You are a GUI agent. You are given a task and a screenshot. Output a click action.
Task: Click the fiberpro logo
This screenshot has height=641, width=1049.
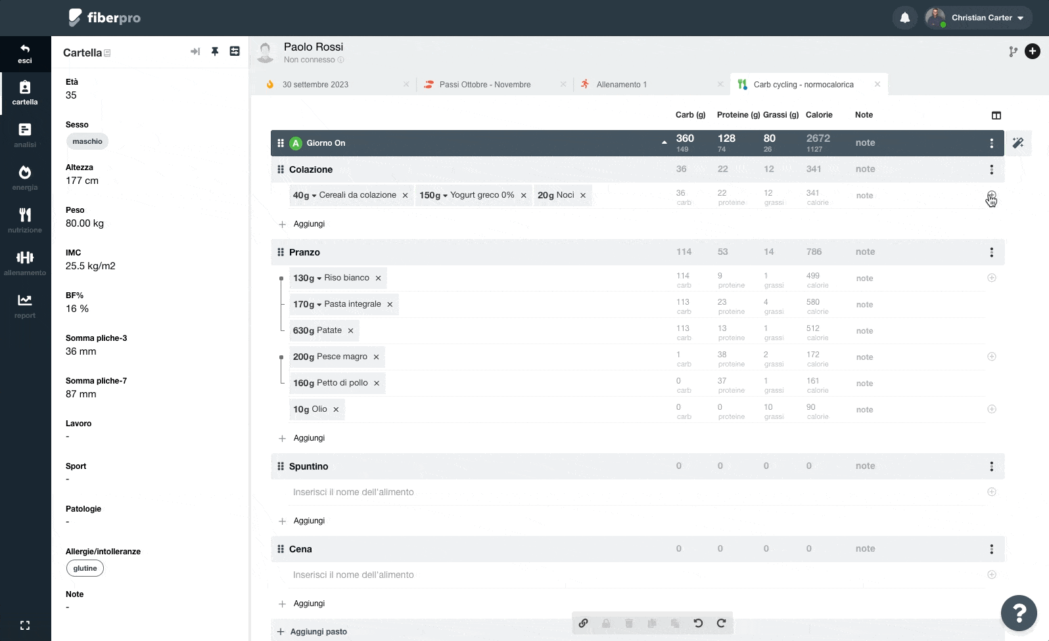coord(105,18)
